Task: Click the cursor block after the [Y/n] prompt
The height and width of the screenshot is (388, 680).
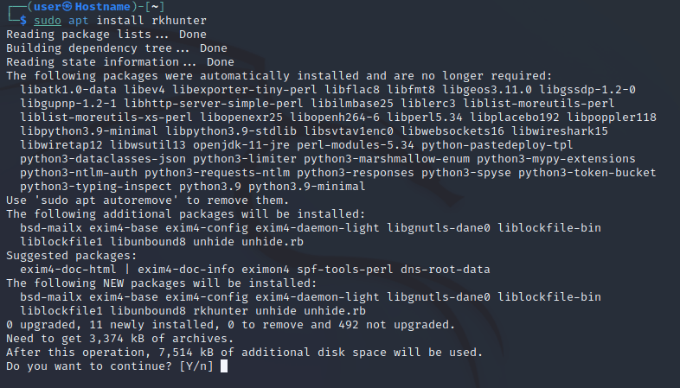Action: coord(224,366)
